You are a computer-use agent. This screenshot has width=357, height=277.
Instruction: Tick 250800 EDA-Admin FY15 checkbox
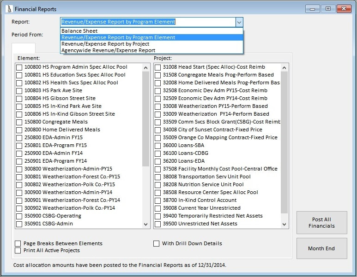pos(19,138)
